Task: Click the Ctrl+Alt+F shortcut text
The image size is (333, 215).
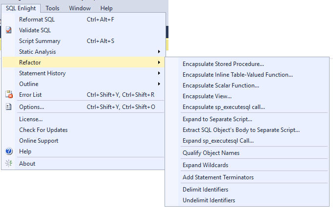Action: [x=100, y=20]
